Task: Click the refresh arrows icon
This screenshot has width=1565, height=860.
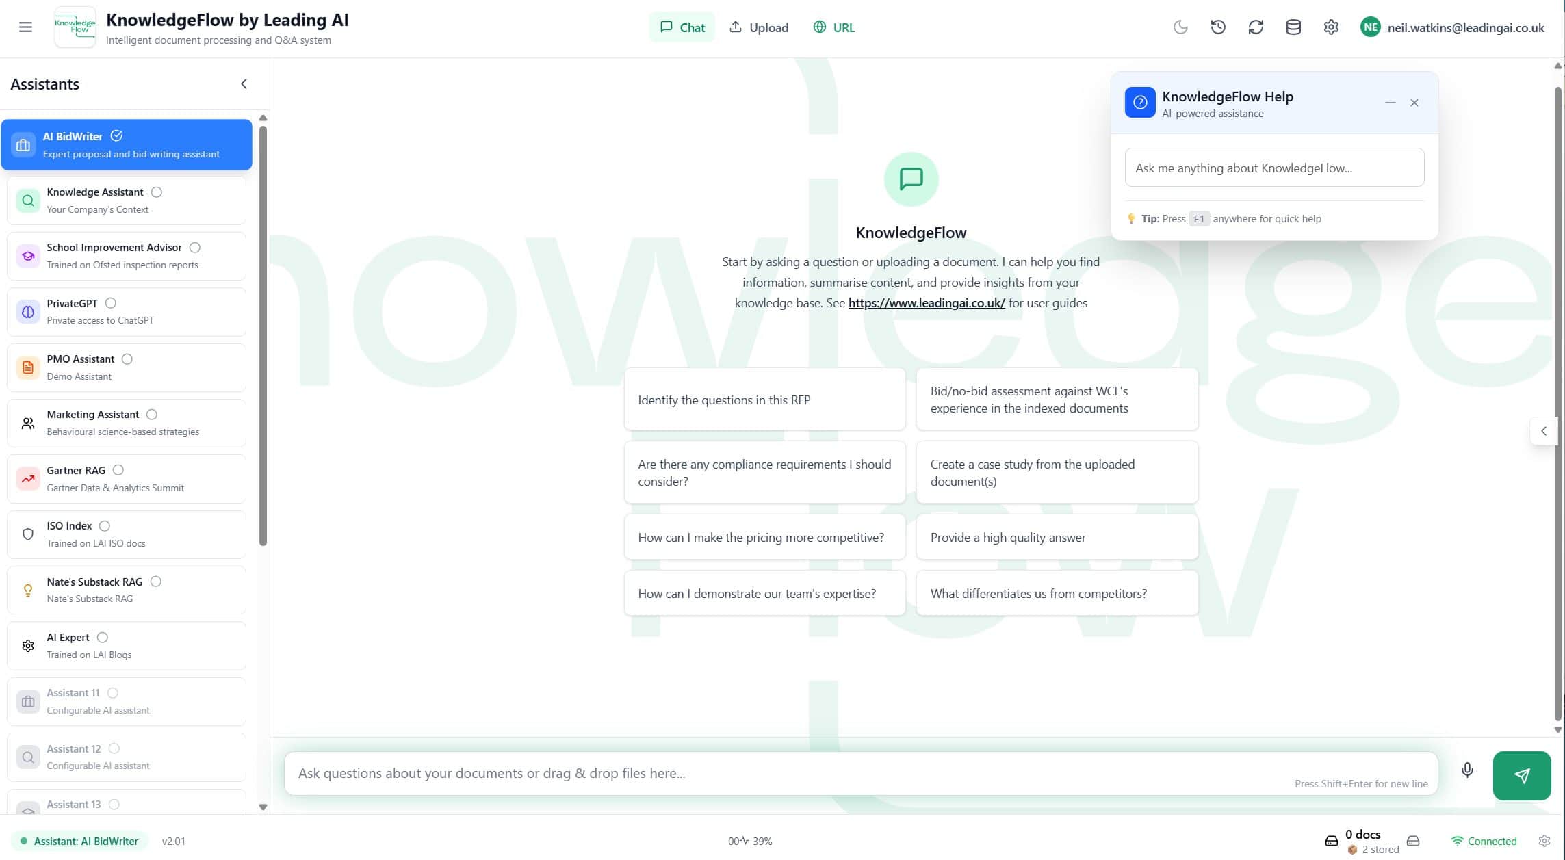Action: (x=1256, y=27)
